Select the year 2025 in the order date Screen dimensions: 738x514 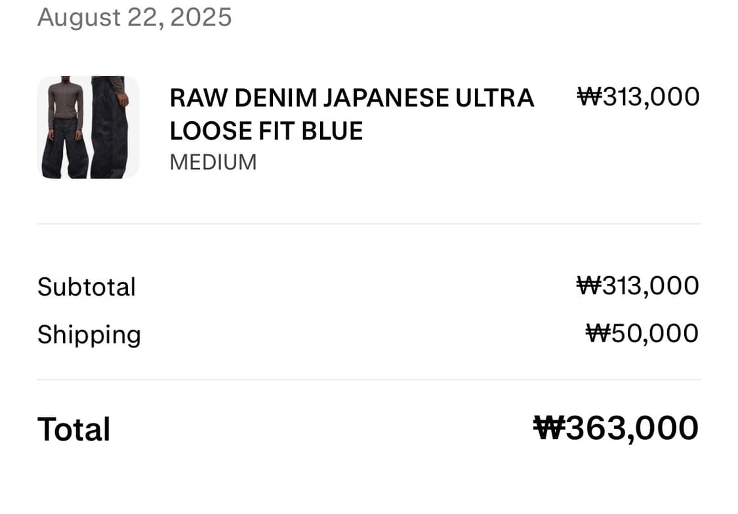pos(201,18)
